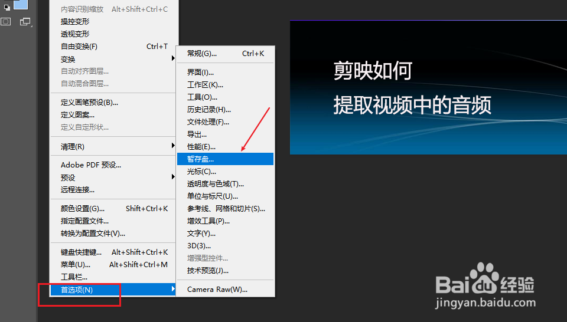Open 参考线、网格和切片(S)... preferences

pos(225,209)
